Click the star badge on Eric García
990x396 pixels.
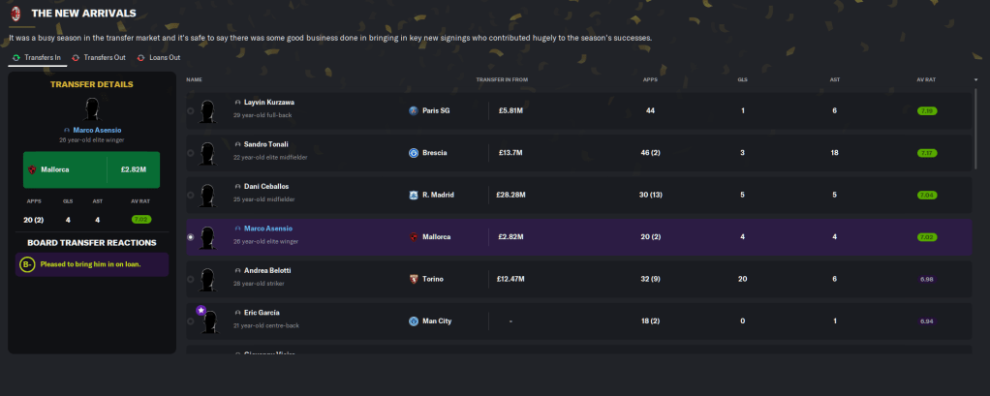click(x=201, y=310)
